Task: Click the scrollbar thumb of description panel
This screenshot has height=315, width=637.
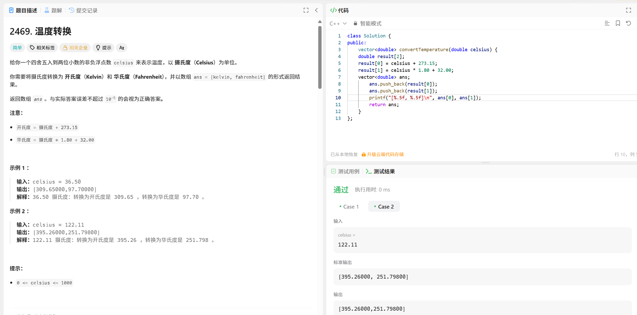Action: pyautogui.click(x=320, y=57)
